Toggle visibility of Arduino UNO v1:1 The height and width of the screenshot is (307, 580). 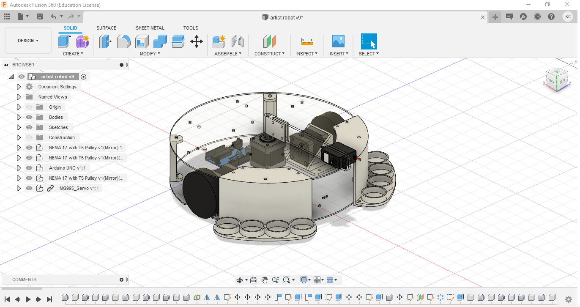tap(29, 168)
